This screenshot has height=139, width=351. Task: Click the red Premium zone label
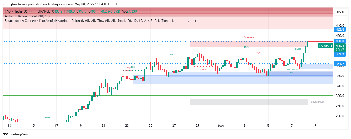click(x=249, y=37)
